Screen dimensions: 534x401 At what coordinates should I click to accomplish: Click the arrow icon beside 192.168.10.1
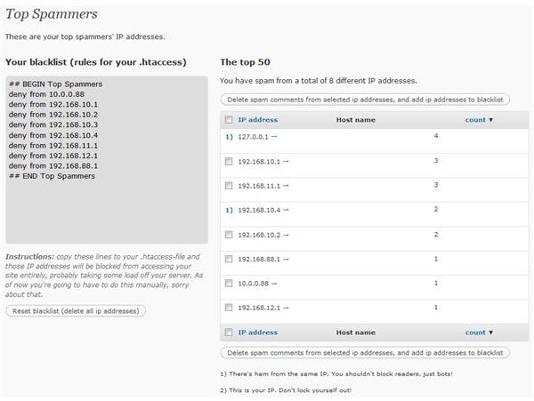tap(286, 161)
